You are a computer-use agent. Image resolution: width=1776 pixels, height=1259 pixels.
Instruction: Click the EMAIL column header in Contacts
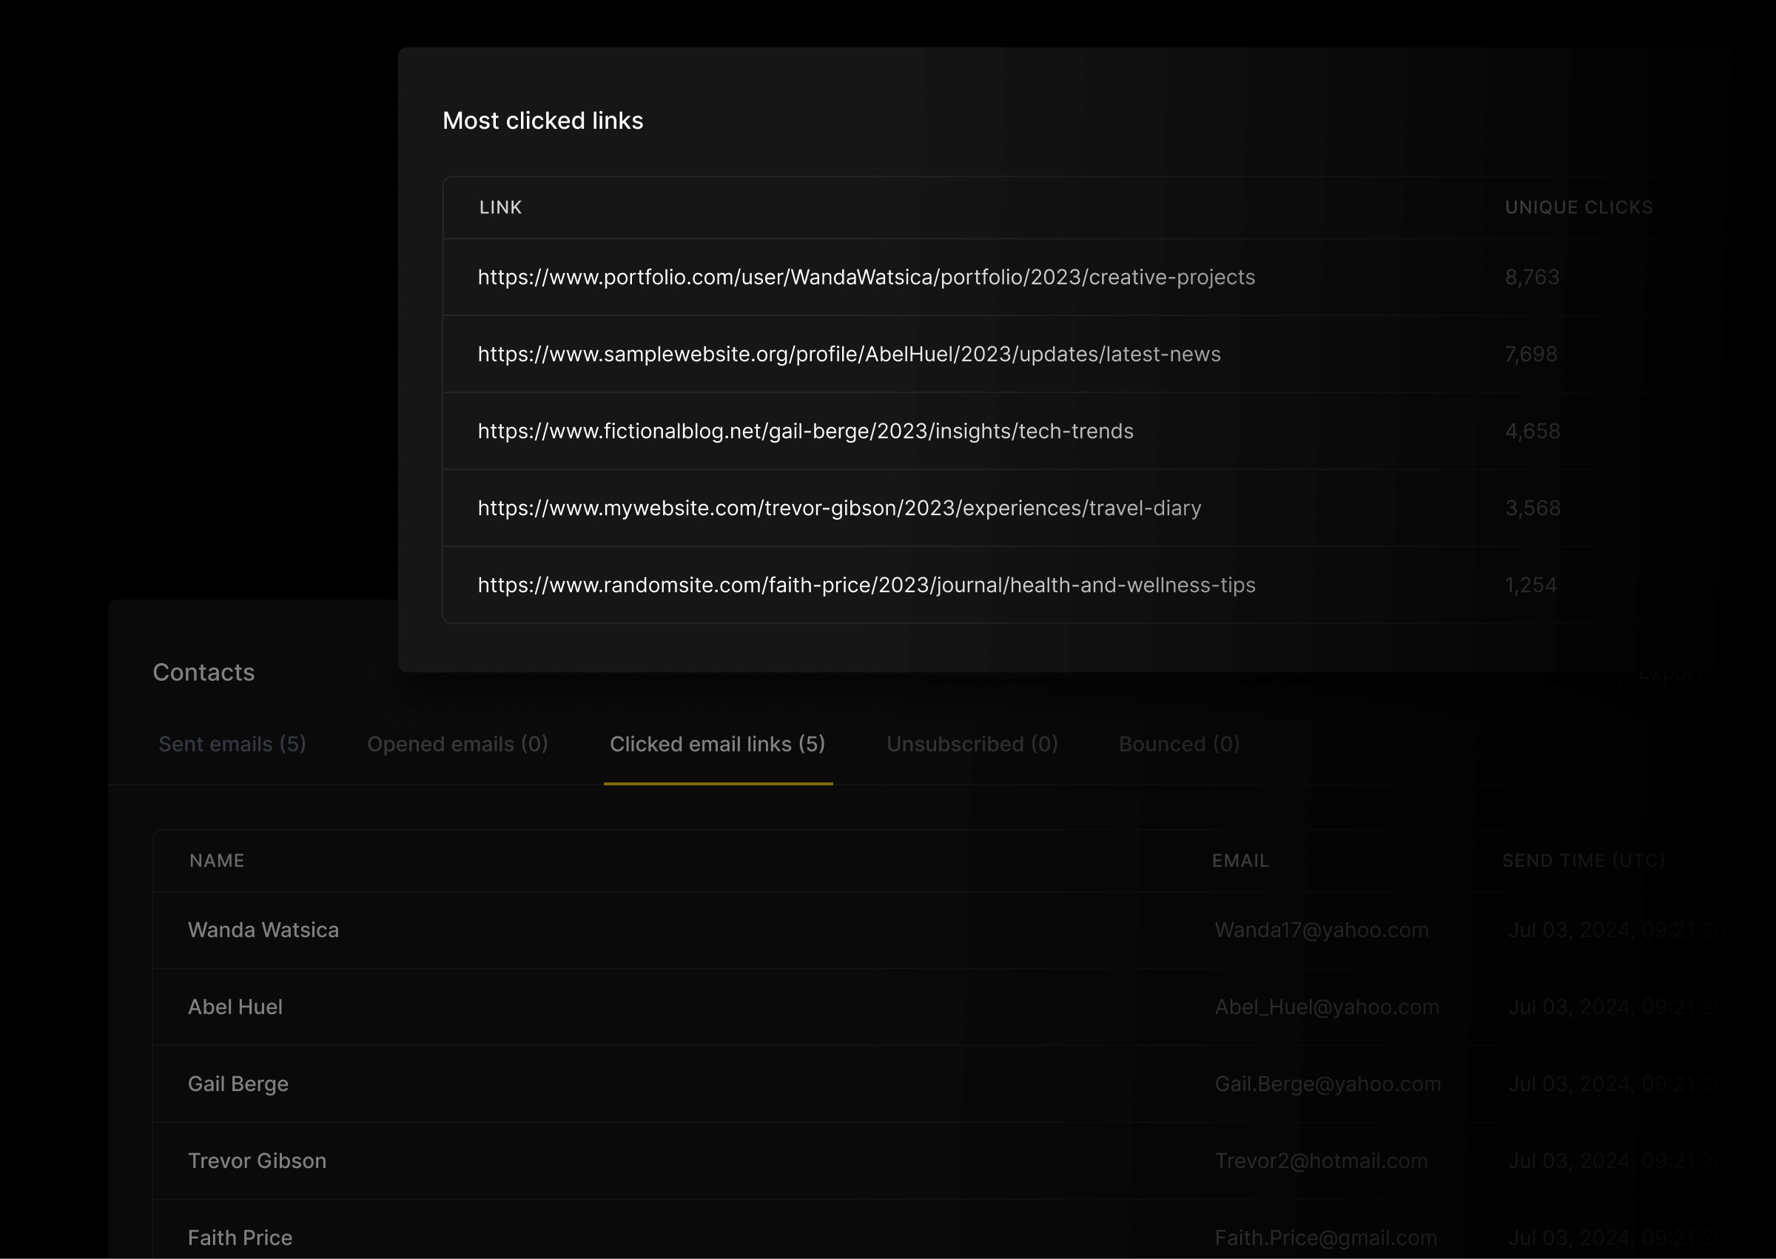click(1240, 861)
